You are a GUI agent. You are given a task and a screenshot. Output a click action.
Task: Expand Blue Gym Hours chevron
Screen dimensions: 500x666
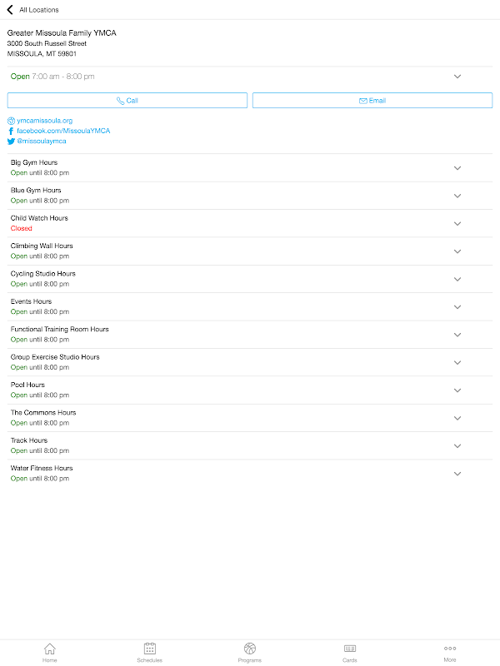pyautogui.click(x=457, y=196)
